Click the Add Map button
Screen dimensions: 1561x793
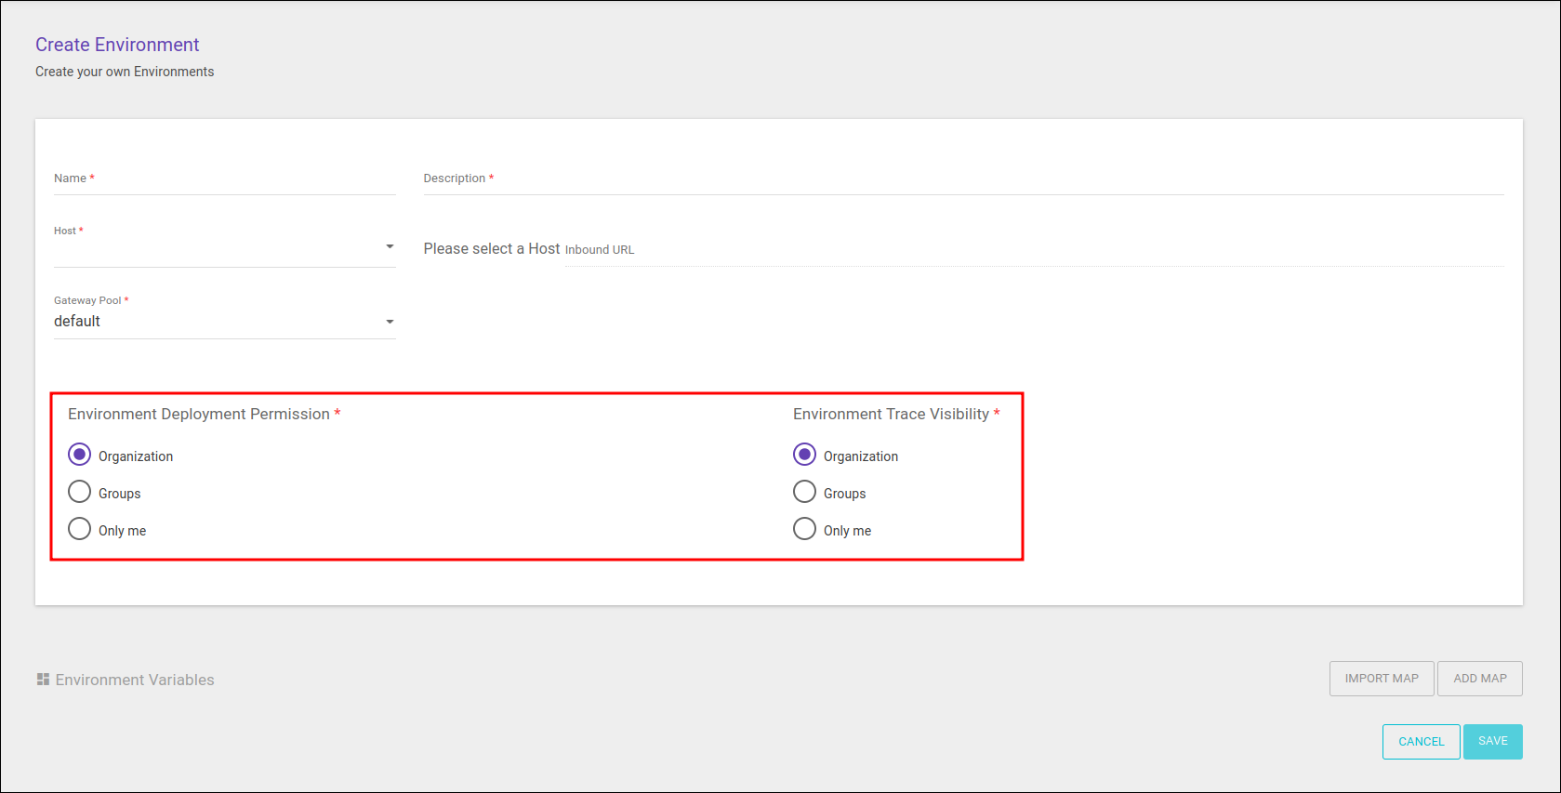coord(1480,679)
